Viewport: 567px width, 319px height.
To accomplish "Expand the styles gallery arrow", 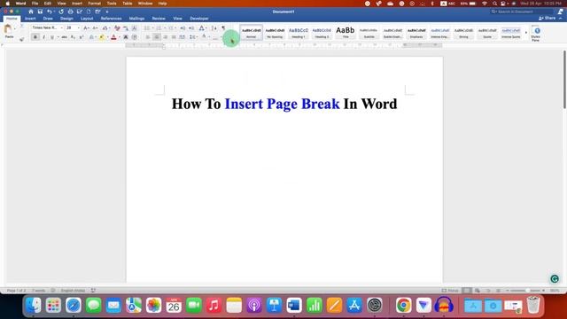I will click(x=525, y=33).
